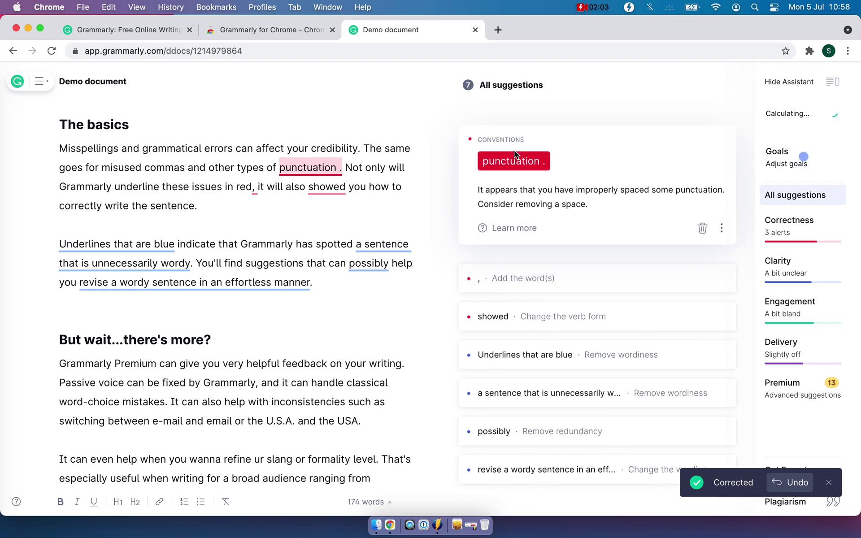Open more options on the conventions card

pyautogui.click(x=722, y=228)
